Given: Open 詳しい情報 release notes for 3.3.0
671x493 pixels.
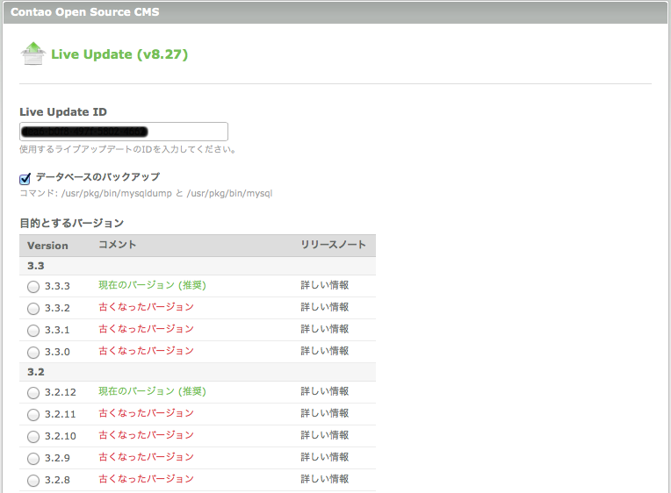Looking at the screenshot, I should coord(325,351).
